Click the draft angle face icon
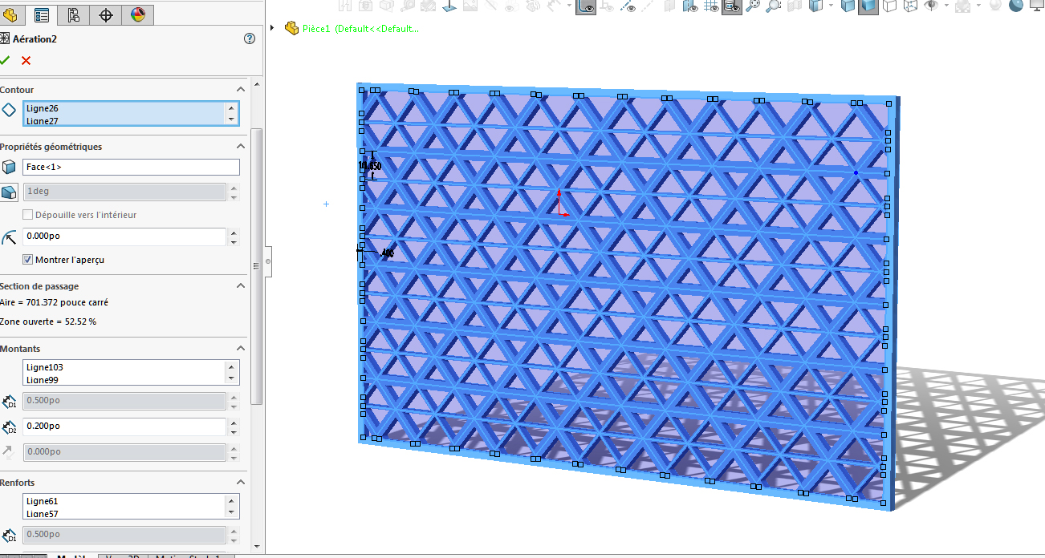Screen dimensions: 1045x558 point(9,192)
